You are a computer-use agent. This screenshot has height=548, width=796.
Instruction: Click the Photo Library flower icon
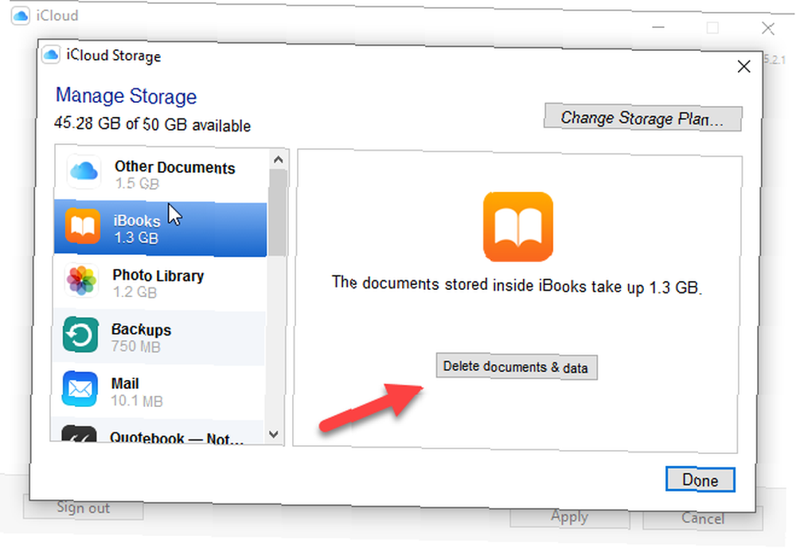point(81,280)
